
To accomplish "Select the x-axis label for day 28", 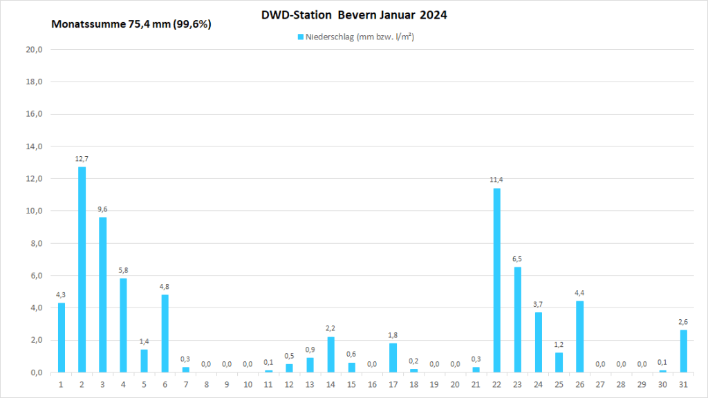I will [x=621, y=383].
